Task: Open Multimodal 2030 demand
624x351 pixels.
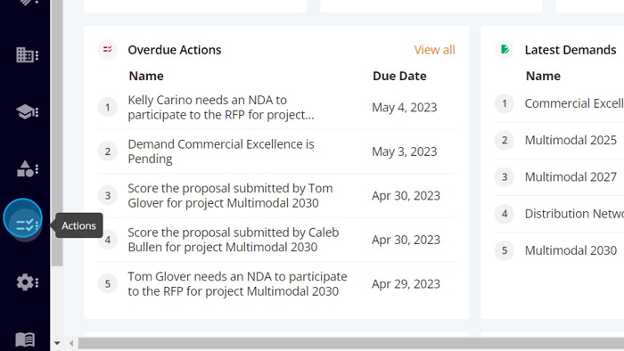Action: pyautogui.click(x=571, y=250)
